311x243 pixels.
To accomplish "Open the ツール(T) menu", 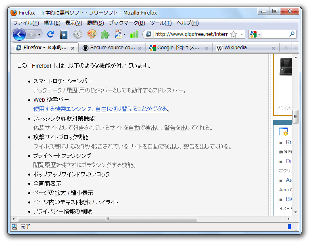I will pyautogui.click(x=161, y=23).
